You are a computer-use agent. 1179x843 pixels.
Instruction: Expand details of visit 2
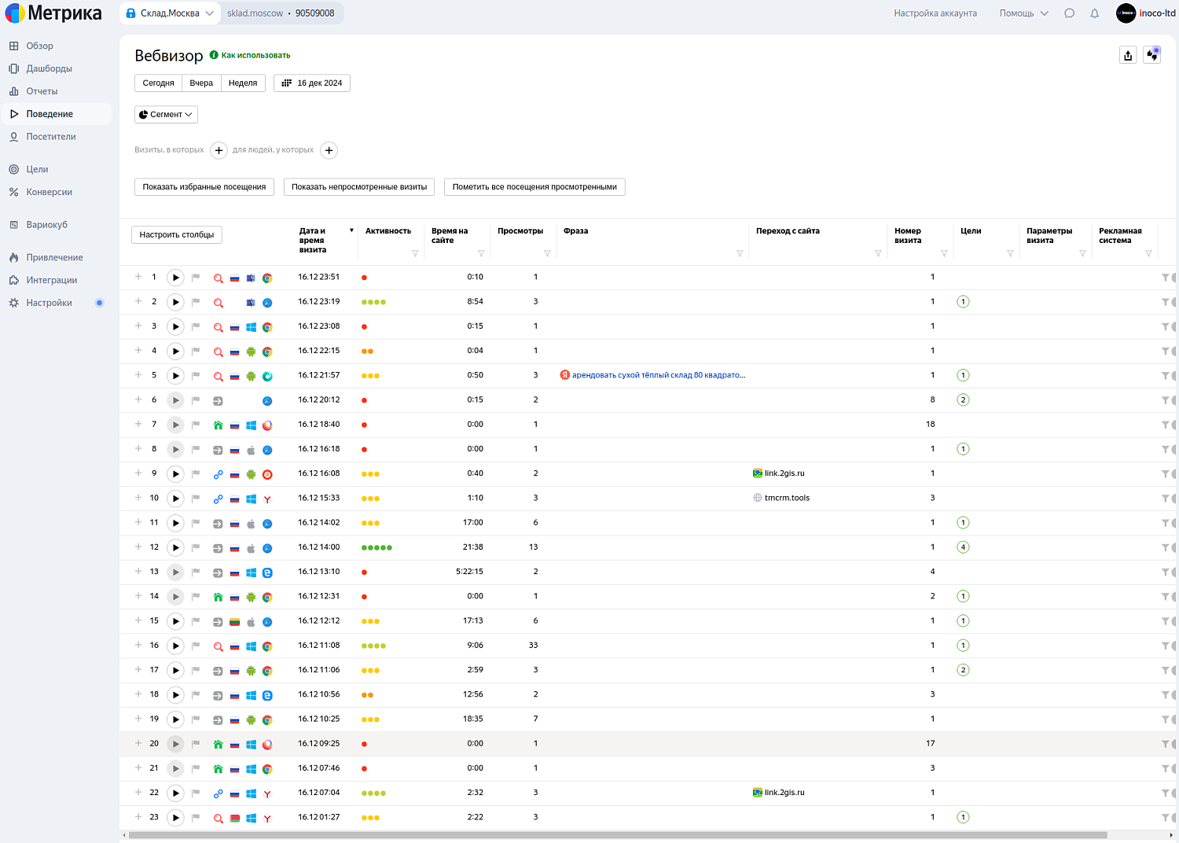138,301
